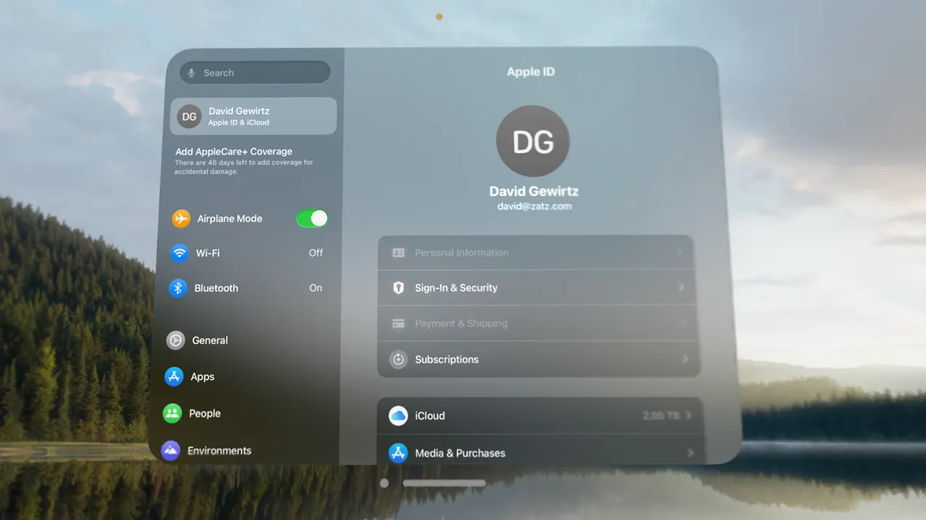Tap the microphone icon in Search field
This screenshot has width=926, height=520.
coord(192,73)
